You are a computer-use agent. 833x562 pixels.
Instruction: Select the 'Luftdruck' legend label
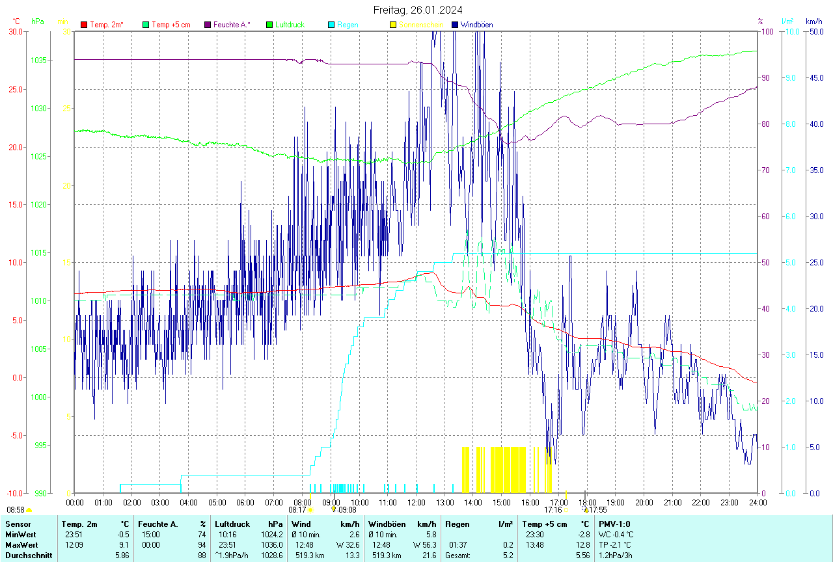pos(290,25)
